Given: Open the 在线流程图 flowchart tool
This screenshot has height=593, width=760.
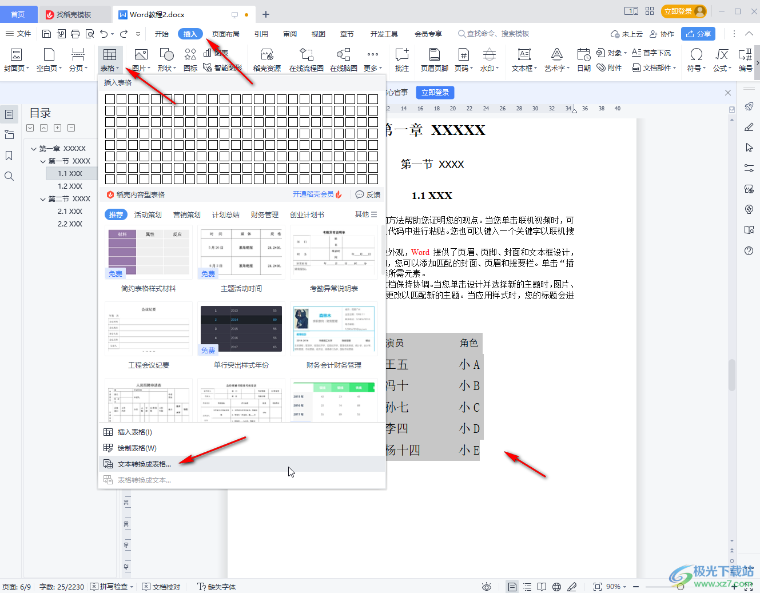Looking at the screenshot, I should 307,60.
